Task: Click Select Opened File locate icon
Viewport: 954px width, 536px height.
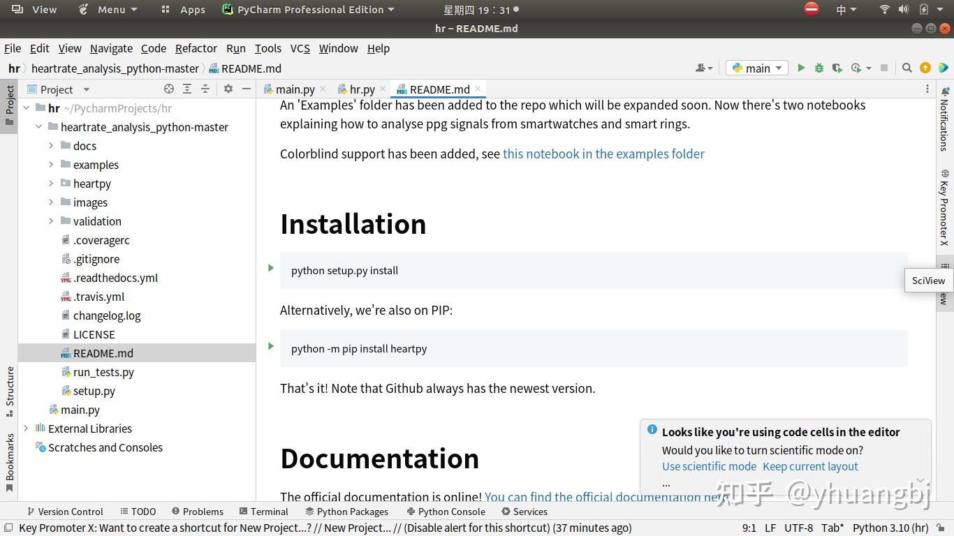Action: (x=169, y=89)
